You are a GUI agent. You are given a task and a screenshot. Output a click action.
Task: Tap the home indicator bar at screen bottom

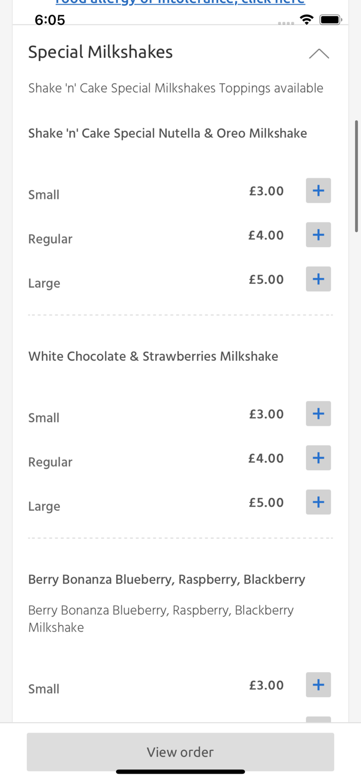180,772
